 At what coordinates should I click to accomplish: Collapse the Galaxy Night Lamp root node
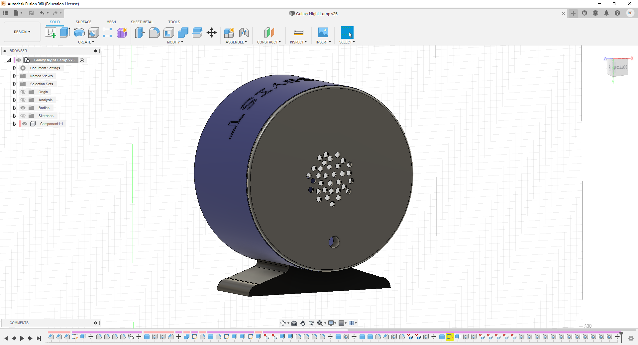coord(9,60)
